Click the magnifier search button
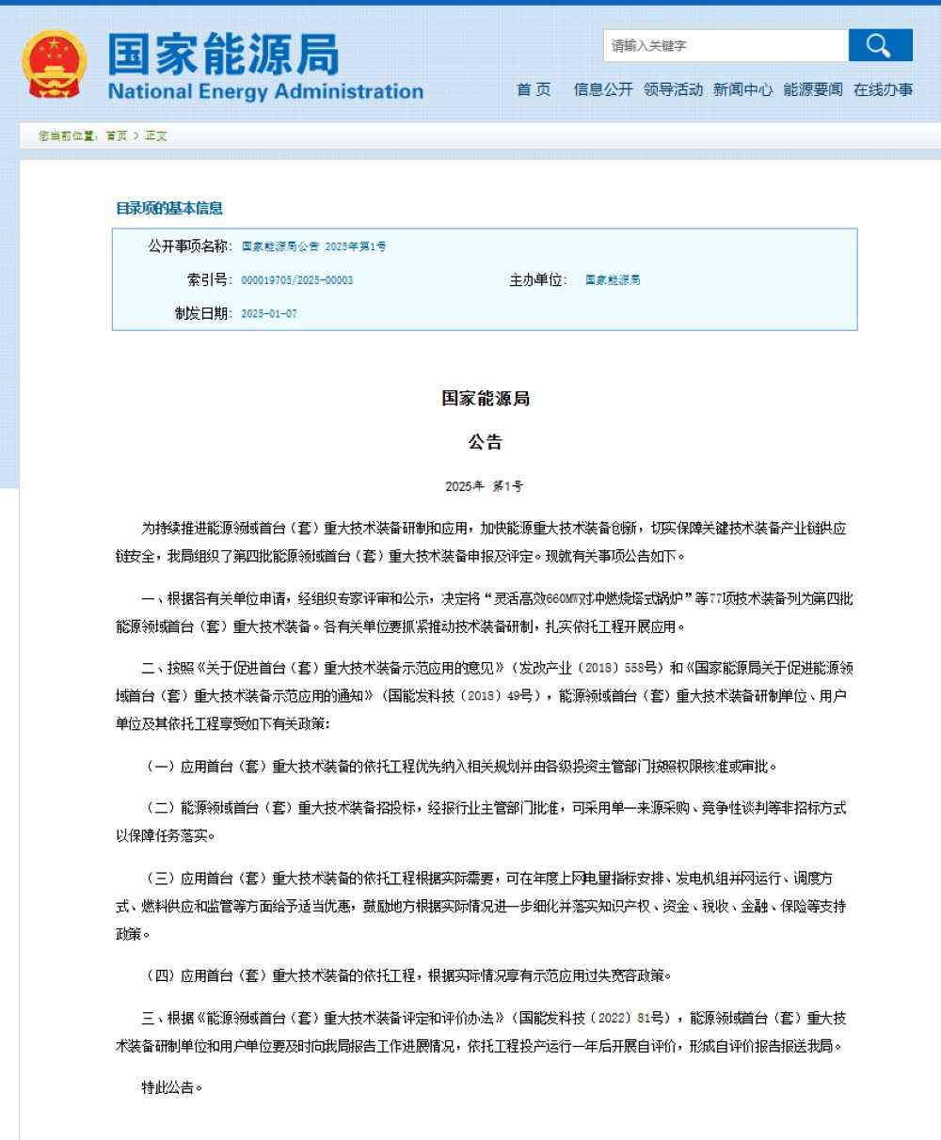Viewport: 941px width, 1140px height. tap(880, 45)
